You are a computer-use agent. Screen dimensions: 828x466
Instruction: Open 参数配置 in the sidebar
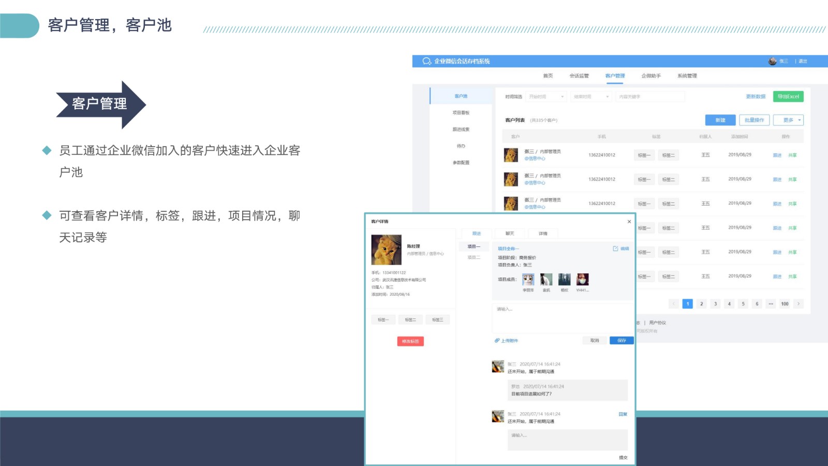point(461,163)
